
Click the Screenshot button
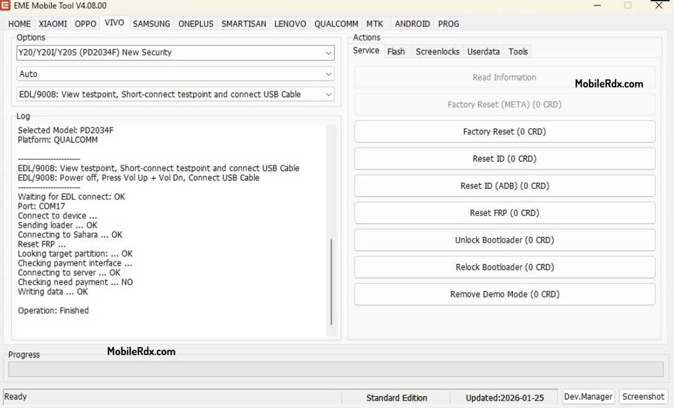643,397
